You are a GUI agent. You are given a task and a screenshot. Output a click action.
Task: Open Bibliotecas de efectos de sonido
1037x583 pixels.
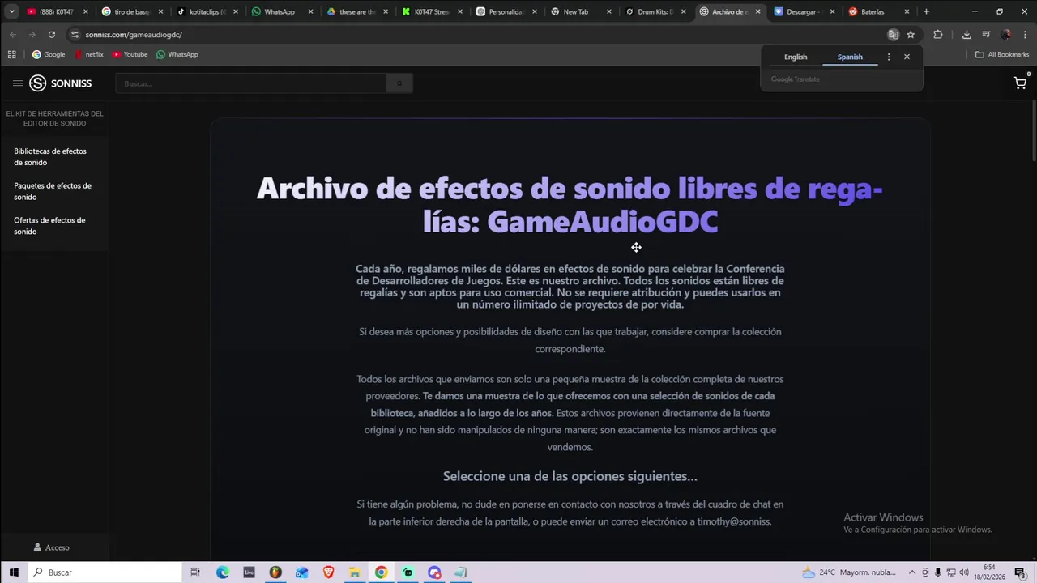(50, 157)
